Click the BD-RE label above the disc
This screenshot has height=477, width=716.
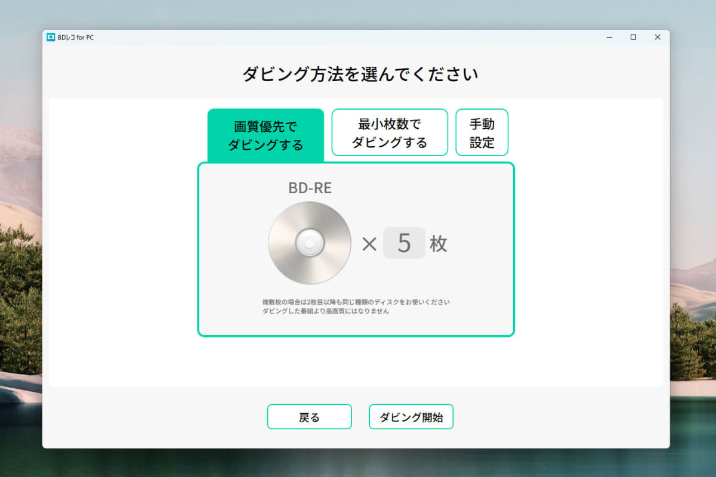[x=309, y=188]
